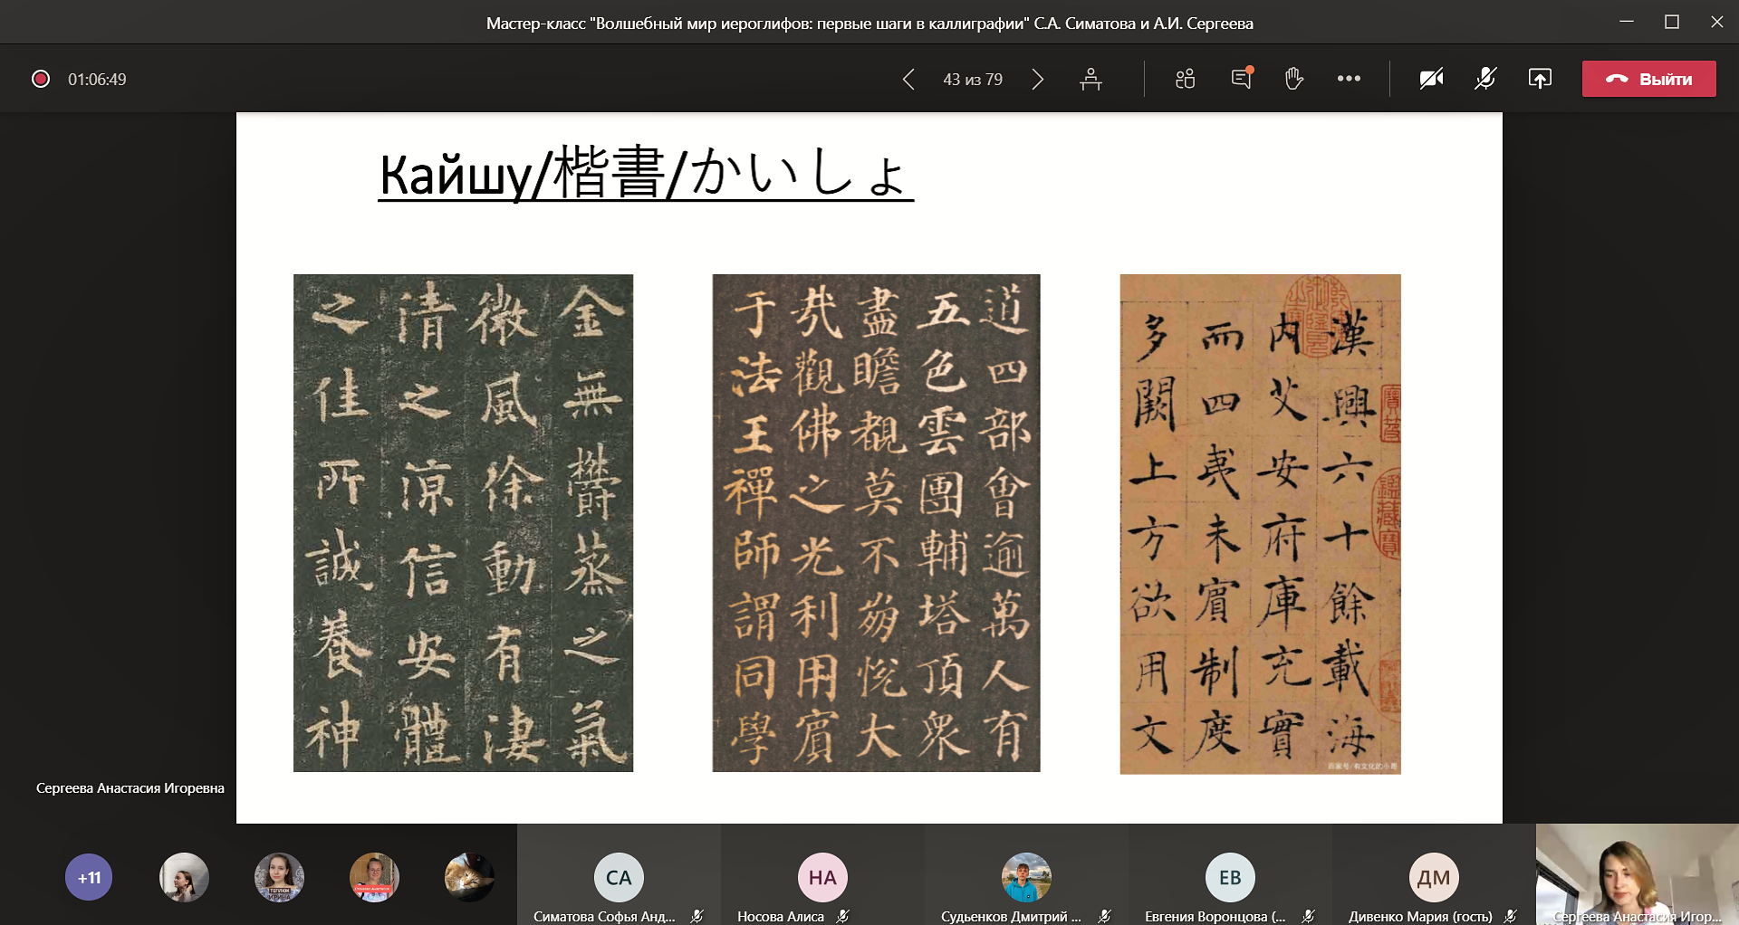Open presenter view icon in toolbar
Viewport: 1739px width, 925px height.
point(1090,80)
